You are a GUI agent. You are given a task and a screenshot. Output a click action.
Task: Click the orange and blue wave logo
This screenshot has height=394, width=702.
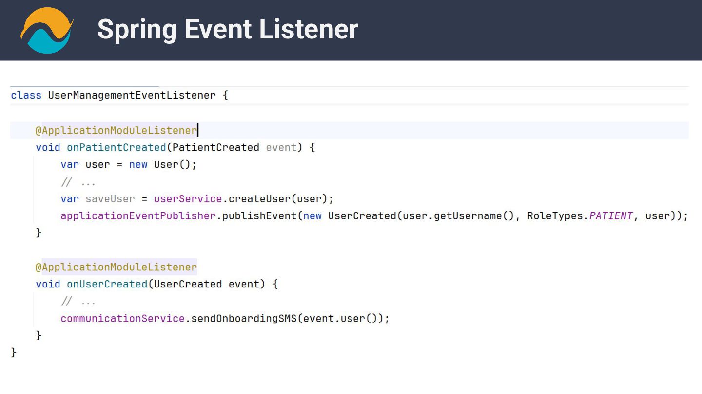click(47, 30)
